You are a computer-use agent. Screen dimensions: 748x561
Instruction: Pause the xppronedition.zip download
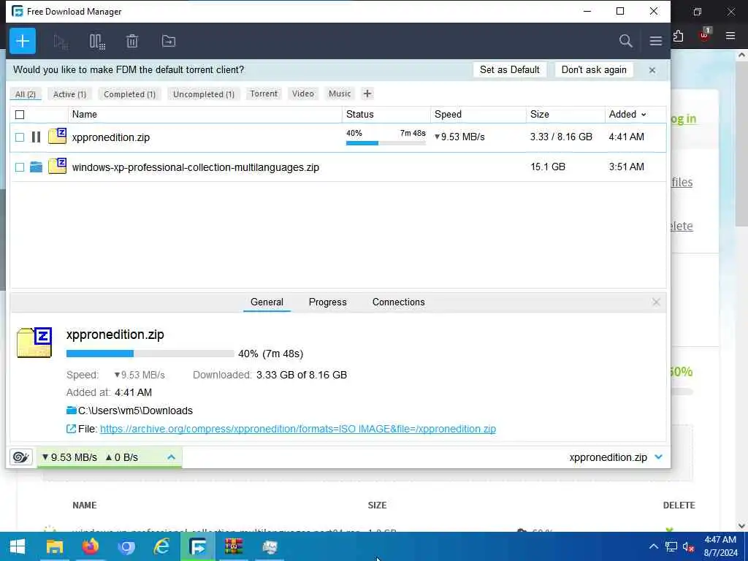point(36,137)
